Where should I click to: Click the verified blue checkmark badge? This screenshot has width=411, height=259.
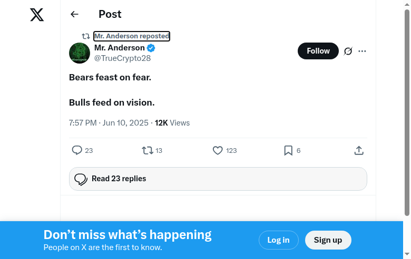(x=151, y=48)
